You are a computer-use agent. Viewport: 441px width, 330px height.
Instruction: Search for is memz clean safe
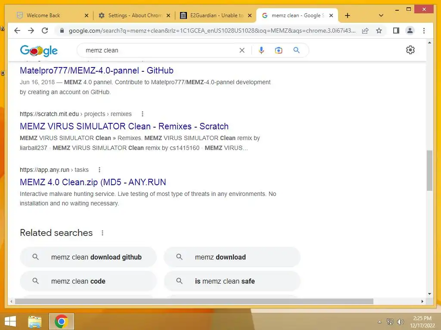[x=232, y=281]
